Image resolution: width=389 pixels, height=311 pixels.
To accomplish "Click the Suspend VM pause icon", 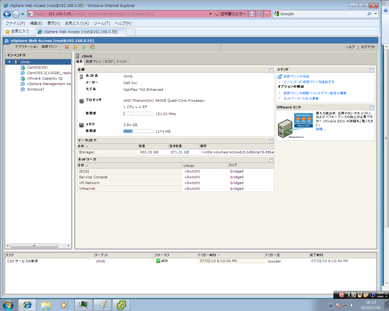I will point(75,47).
